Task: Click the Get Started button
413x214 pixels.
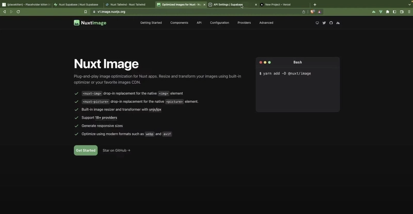Action: [x=86, y=150]
